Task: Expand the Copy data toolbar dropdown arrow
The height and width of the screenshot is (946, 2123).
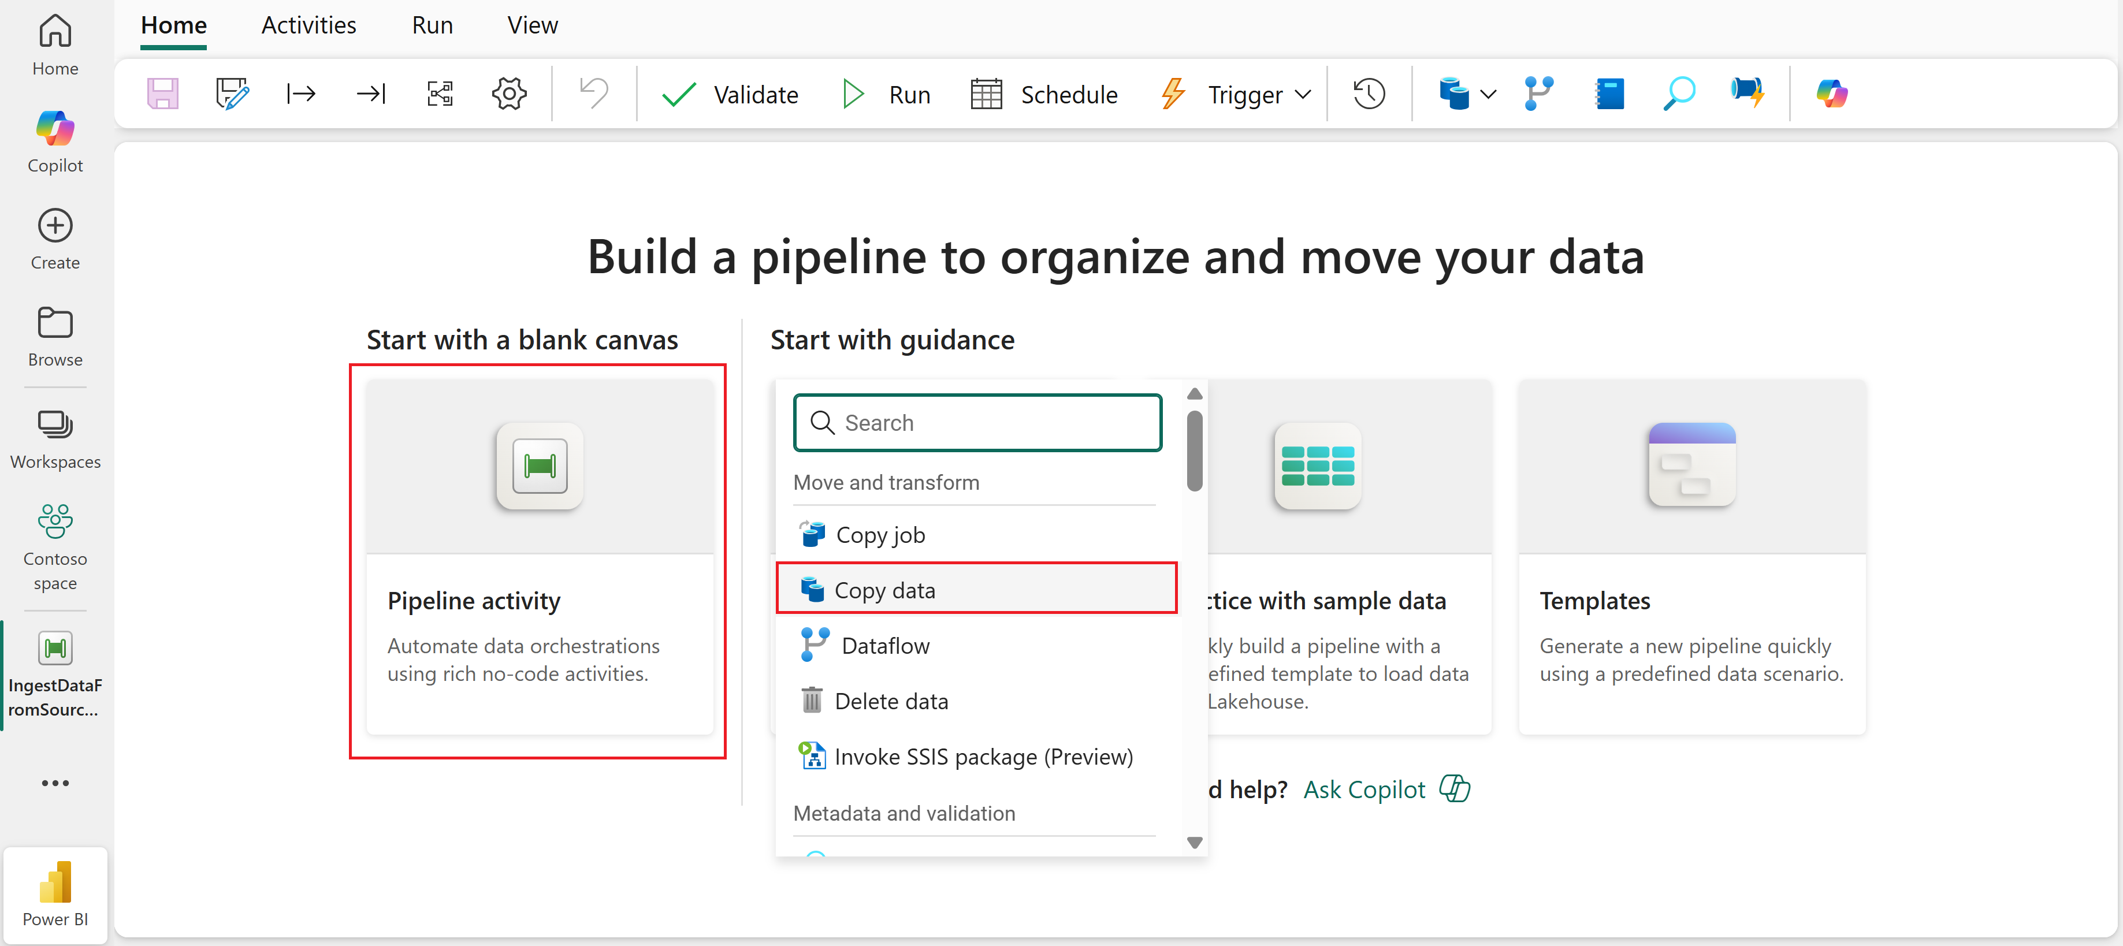Action: 1488,94
